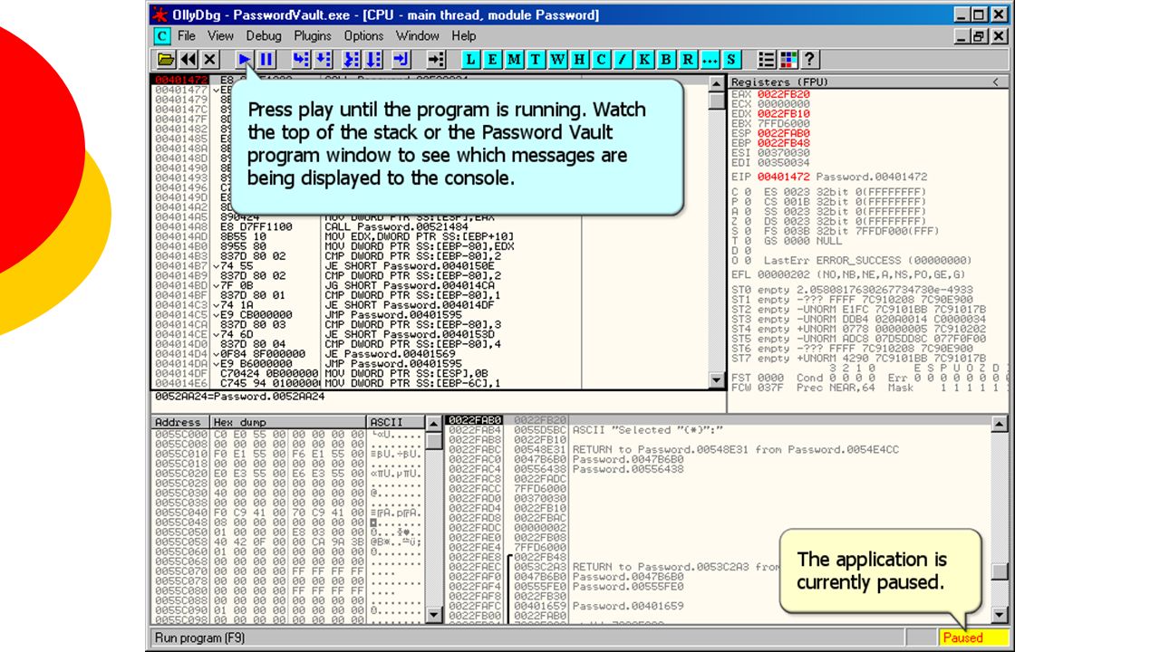This screenshot has height=652, width=1160.
Task: Pause execution with the pause icon
Action: pyautogui.click(x=266, y=60)
